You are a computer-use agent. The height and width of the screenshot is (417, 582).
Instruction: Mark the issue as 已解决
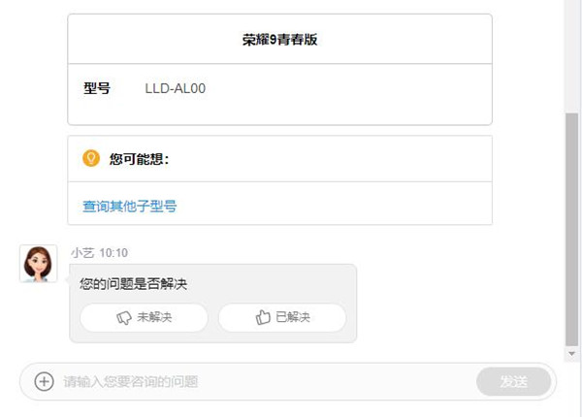tap(281, 317)
